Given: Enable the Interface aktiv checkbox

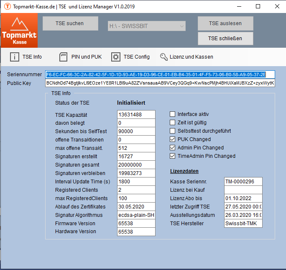Looking at the screenshot, I should 173,114.
